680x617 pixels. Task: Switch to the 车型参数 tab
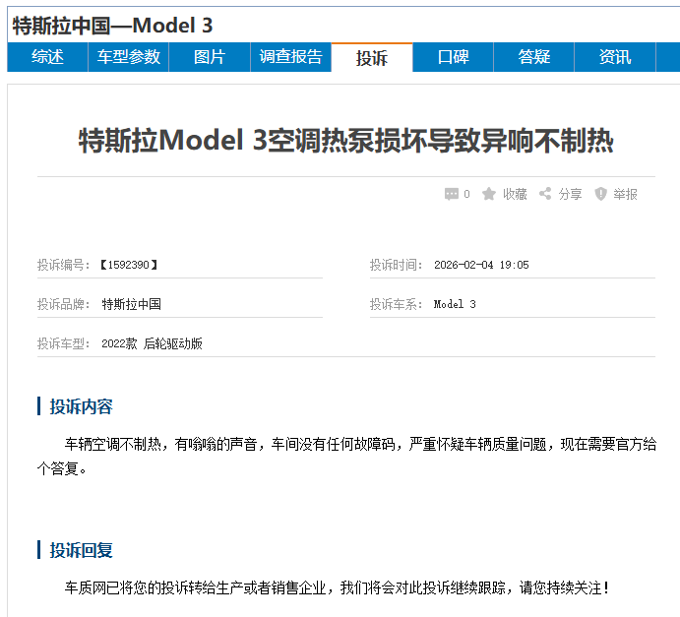pyautogui.click(x=128, y=57)
